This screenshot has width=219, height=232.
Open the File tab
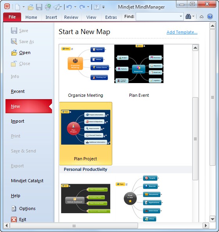click(12, 17)
